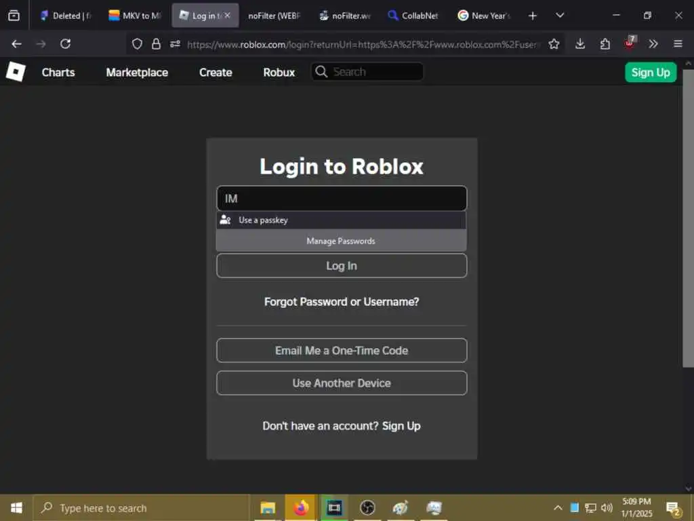Click the username field containing IM
The width and height of the screenshot is (694, 521).
[x=342, y=198]
